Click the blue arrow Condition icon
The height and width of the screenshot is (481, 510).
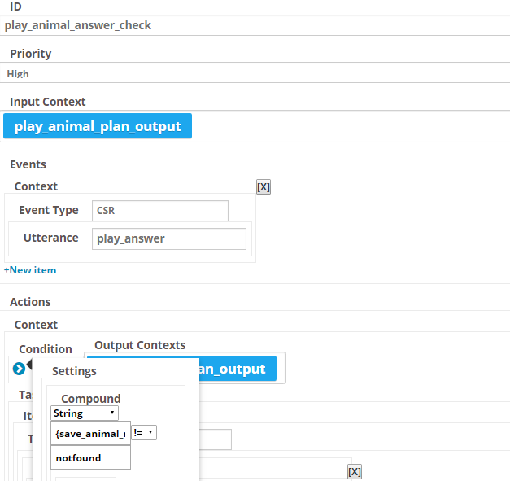click(19, 369)
